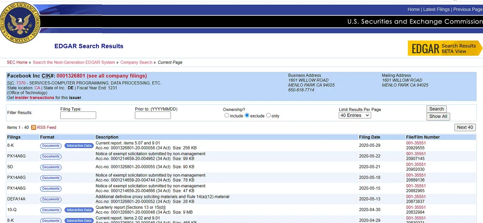Open Documents for the SD filing
The height and width of the screenshot is (223, 483).
tap(51, 167)
